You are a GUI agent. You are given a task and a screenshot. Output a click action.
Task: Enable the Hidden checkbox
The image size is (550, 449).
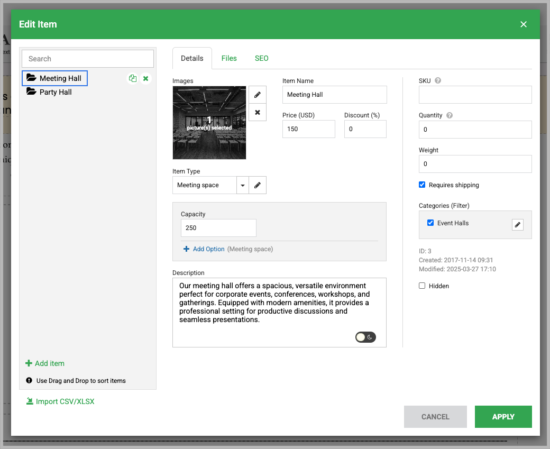422,286
